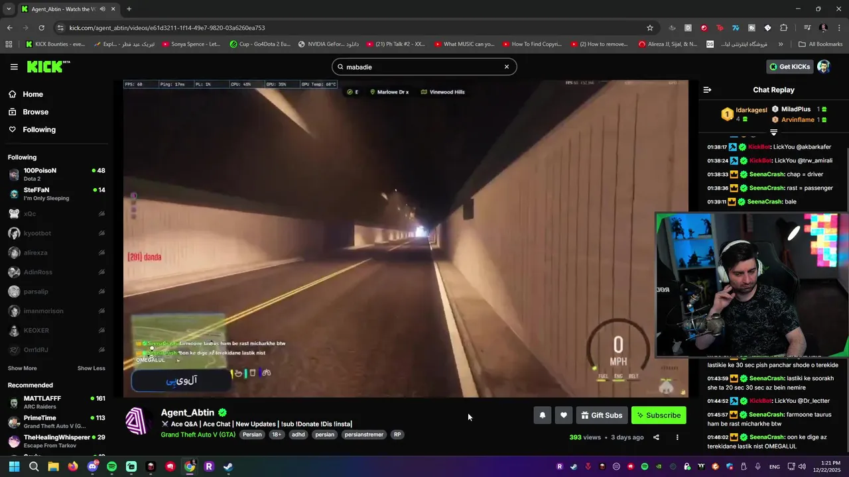
Task: Click Show Less under Following
Action: (91, 368)
